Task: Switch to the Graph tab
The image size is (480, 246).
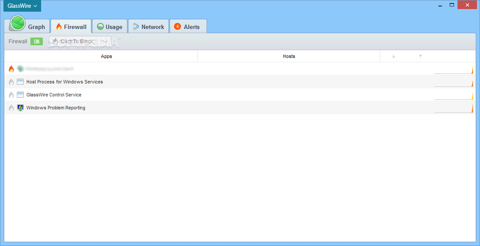Action: [27, 26]
